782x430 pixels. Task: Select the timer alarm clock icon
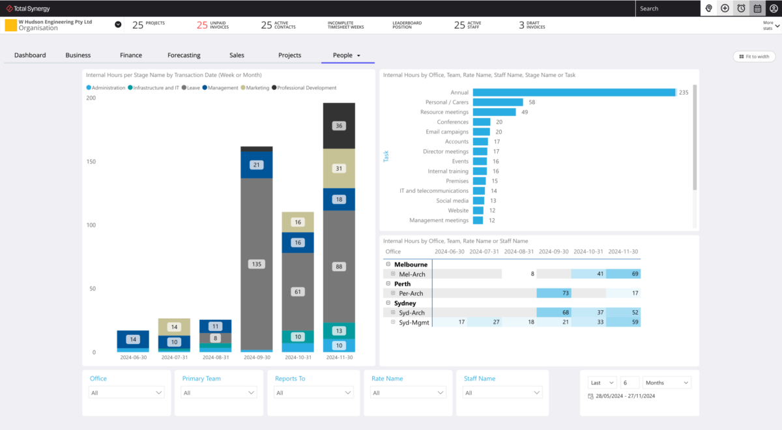tap(741, 8)
